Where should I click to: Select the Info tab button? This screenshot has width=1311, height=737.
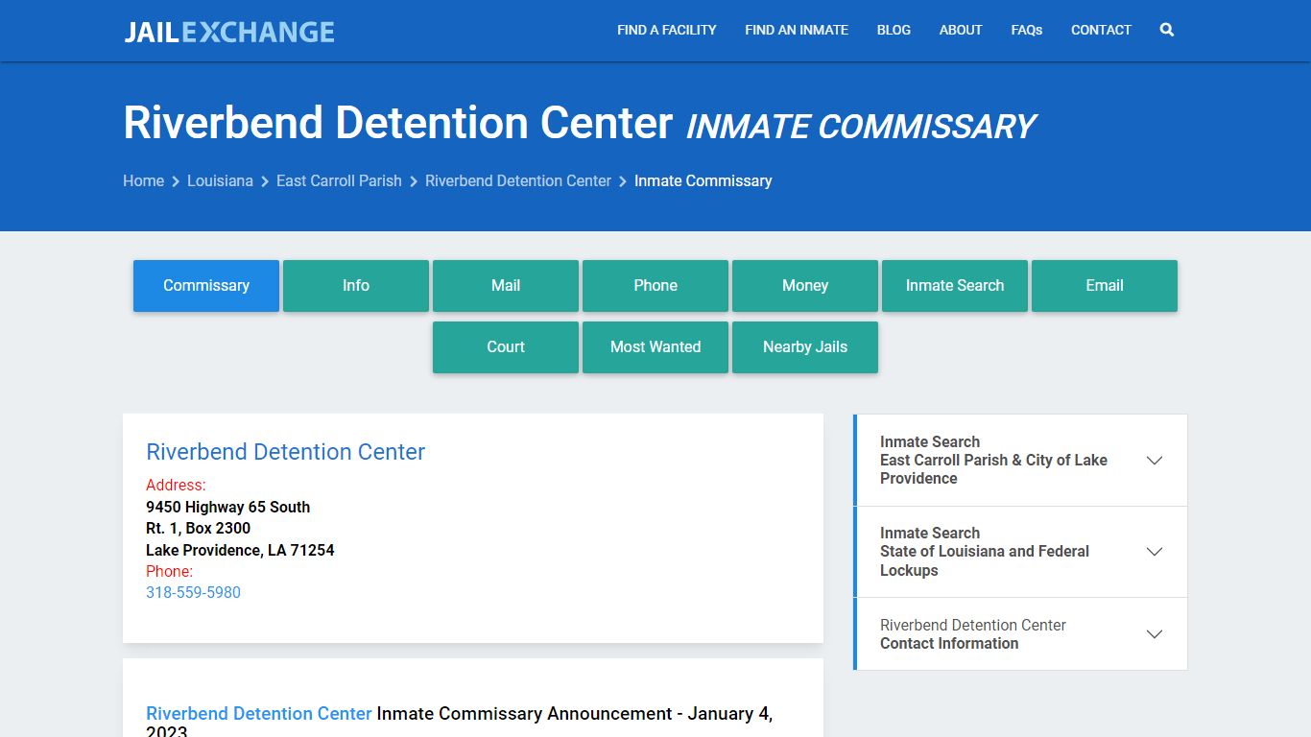point(356,286)
